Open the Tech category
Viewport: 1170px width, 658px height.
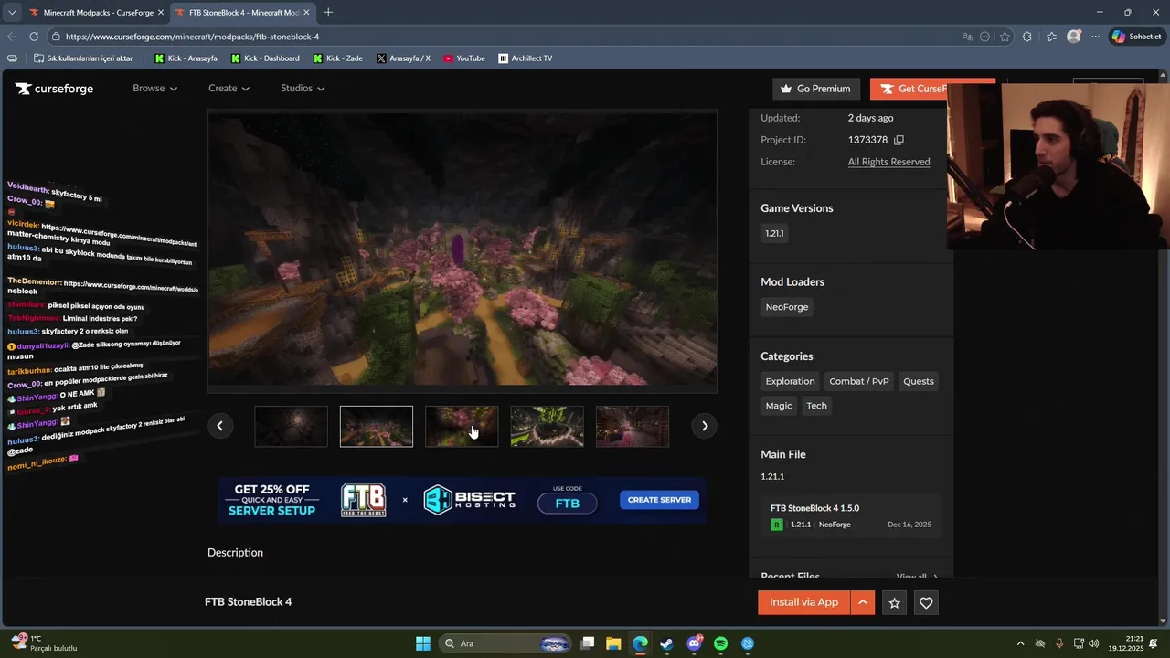(816, 406)
